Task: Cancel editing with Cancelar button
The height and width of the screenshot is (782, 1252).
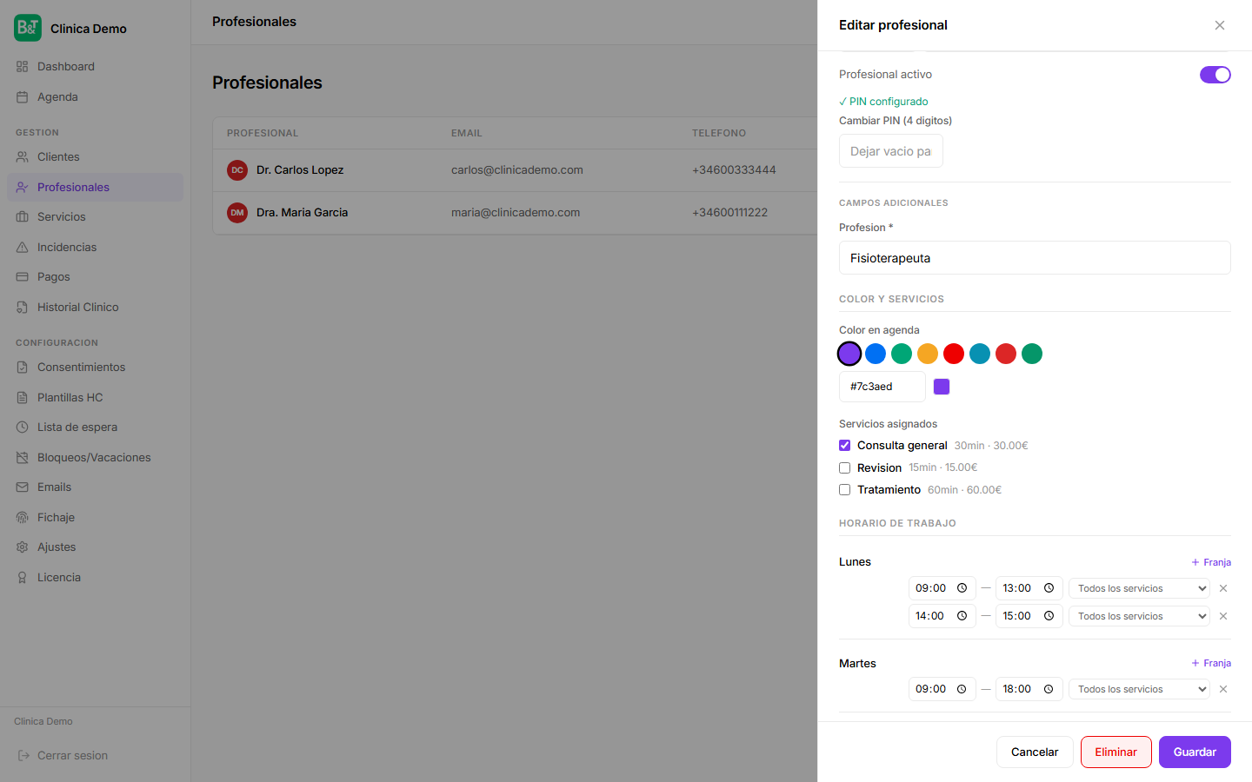Action: pos(1035,752)
